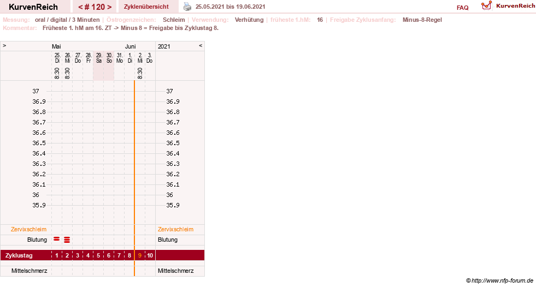Select highlighted cycle day 9

(140, 255)
